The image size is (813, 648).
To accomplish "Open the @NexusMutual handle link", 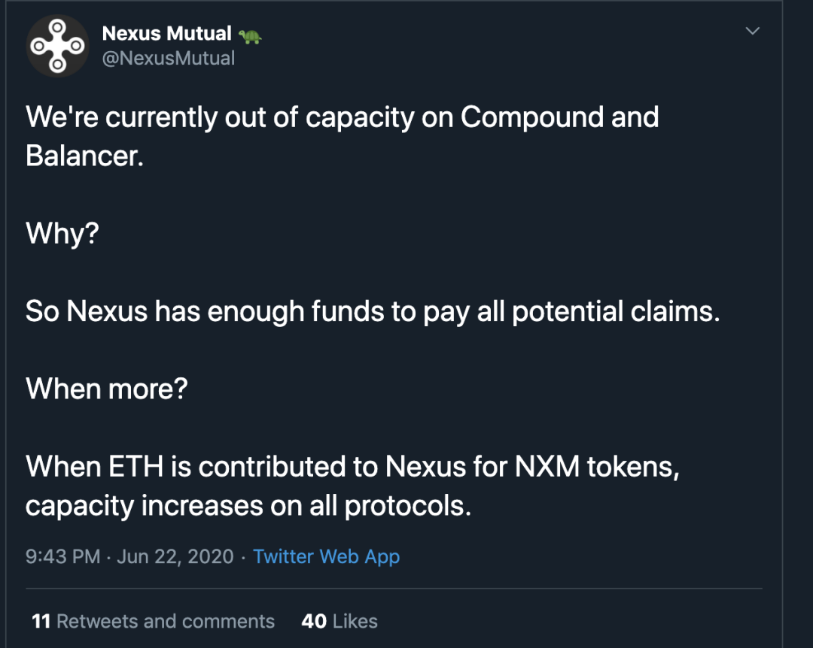I will [169, 58].
